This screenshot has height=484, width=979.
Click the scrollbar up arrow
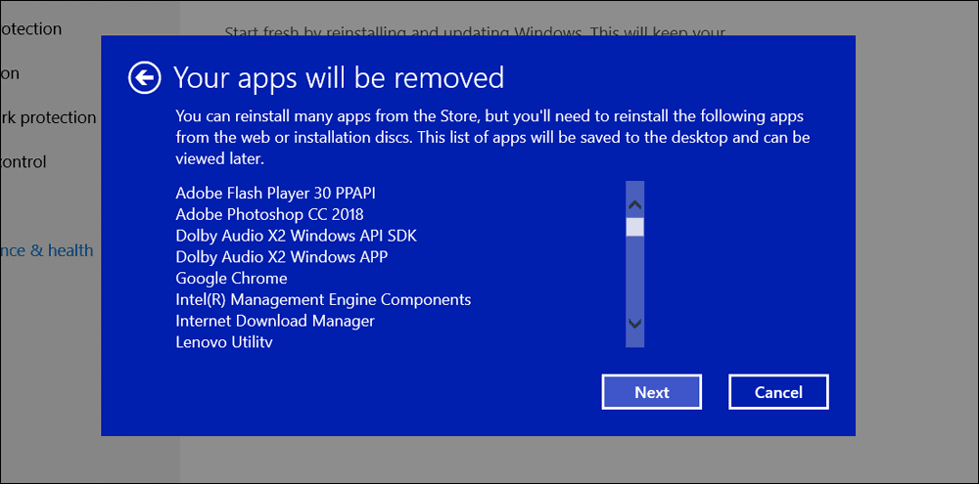pyautogui.click(x=635, y=204)
